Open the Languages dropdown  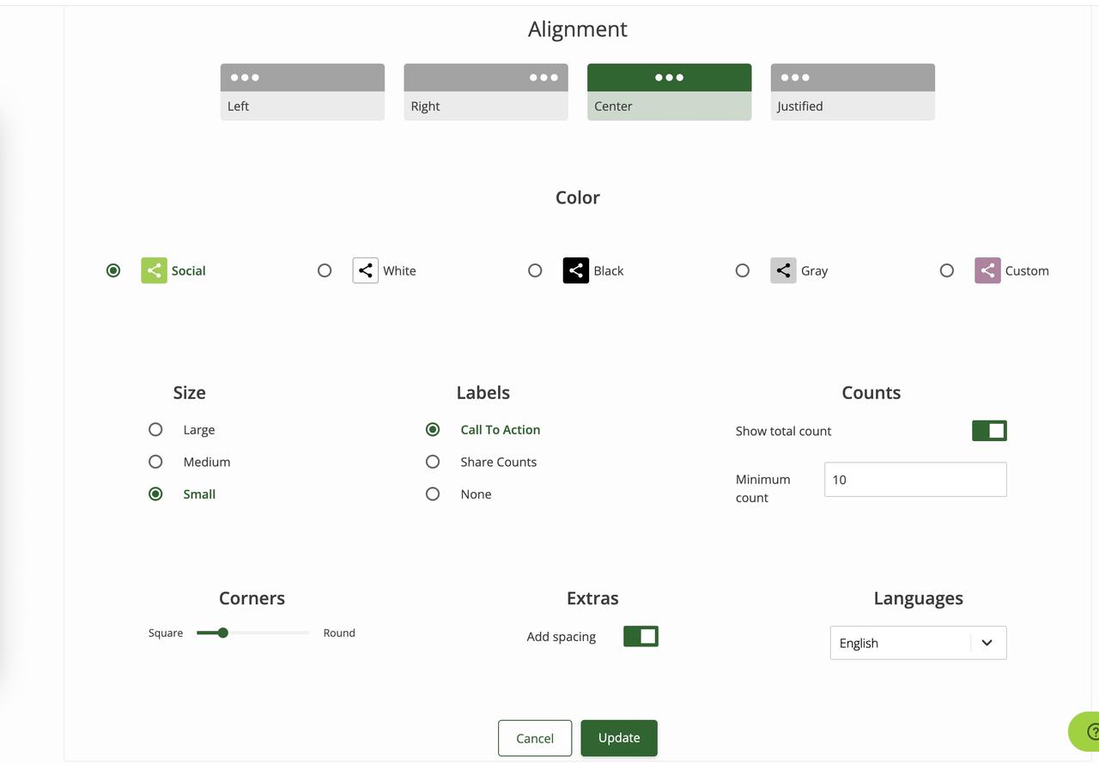coord(918,642)
